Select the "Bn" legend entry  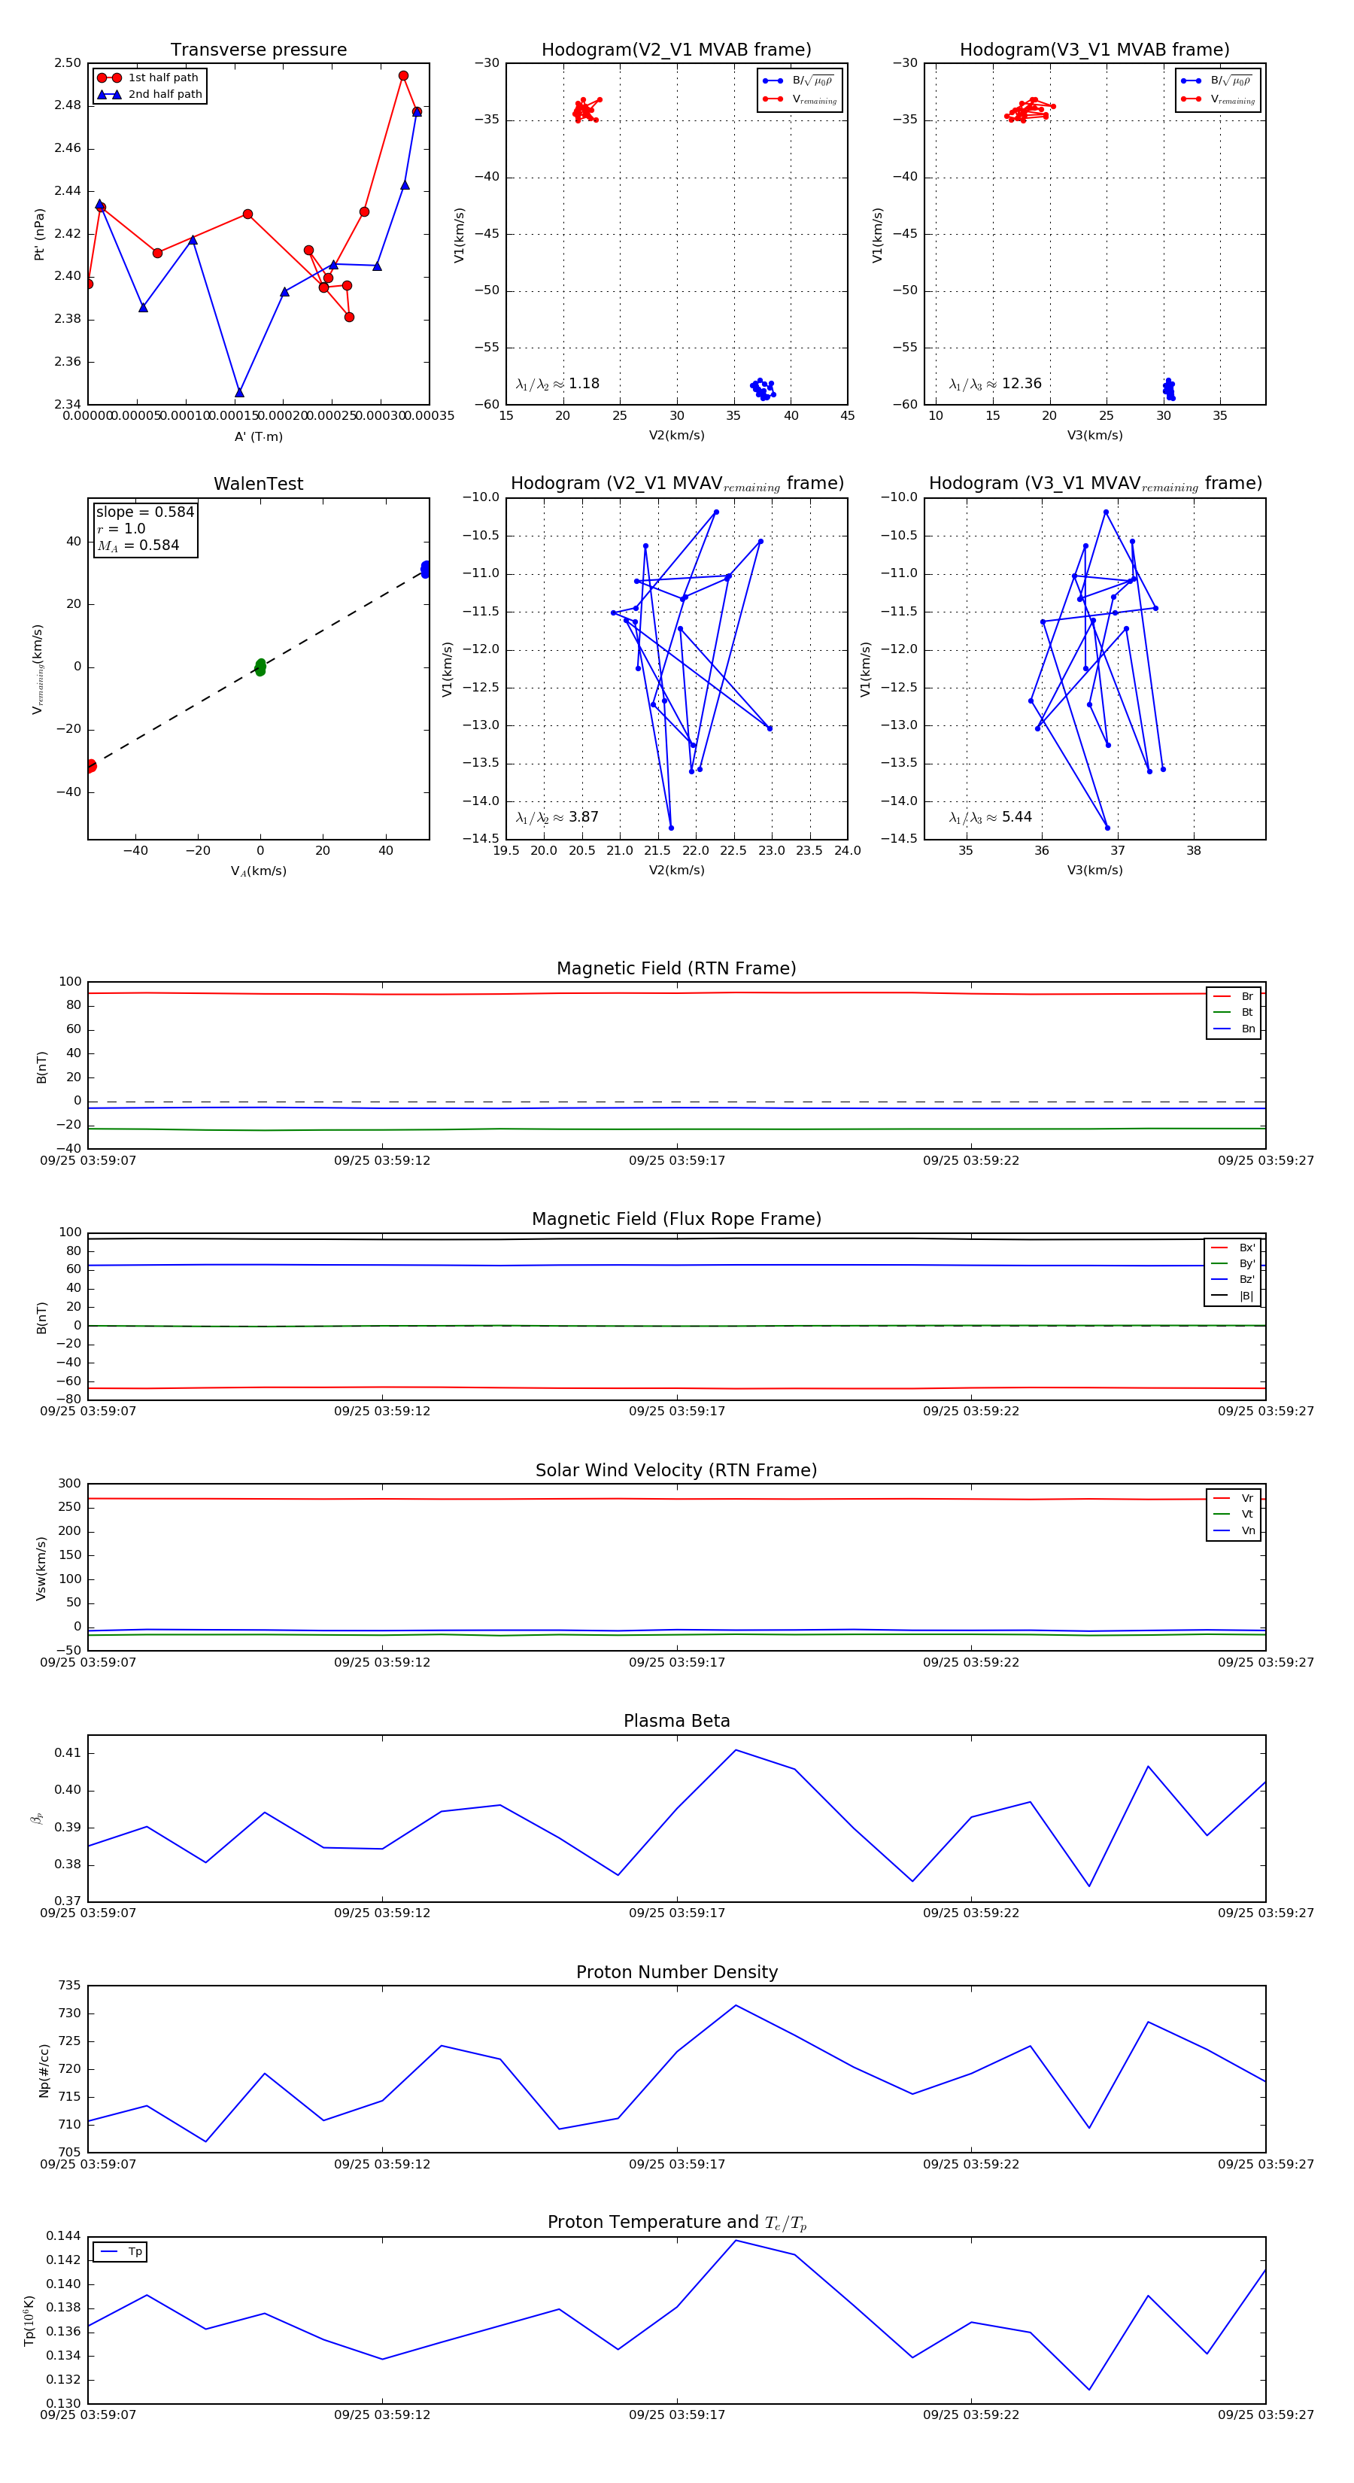pos(1234,1029)
